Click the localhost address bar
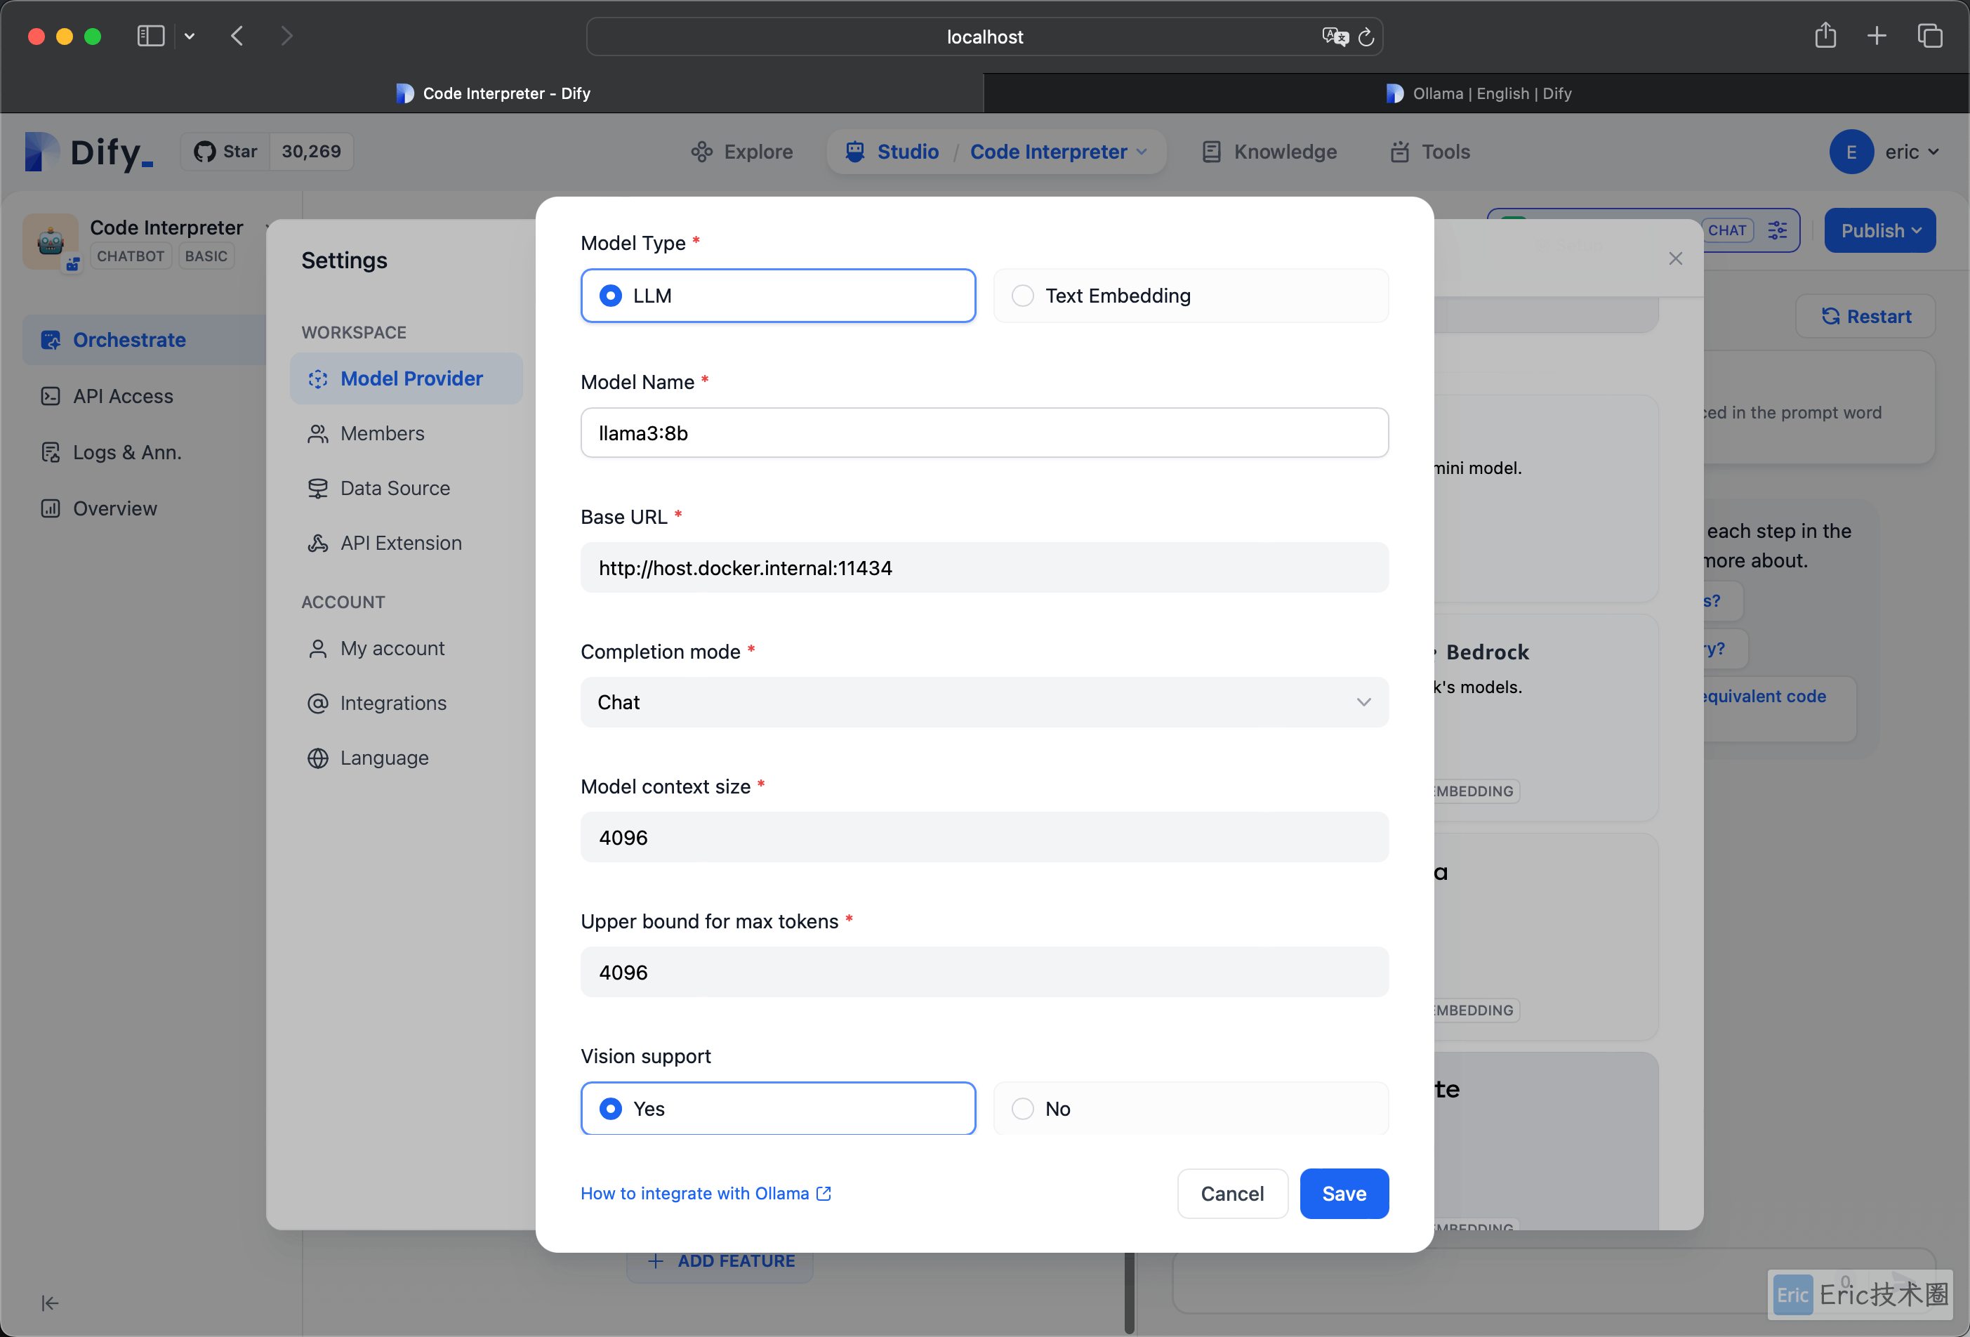Image resolution: width=1970 pixels, height=1337 pixels. point(984,37)
